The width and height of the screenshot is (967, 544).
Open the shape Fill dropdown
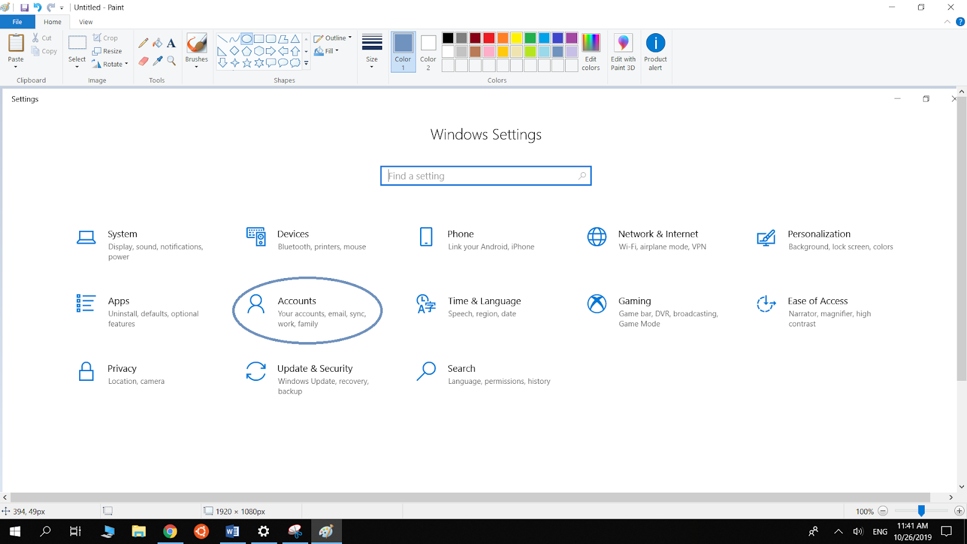tap(326, 51)
